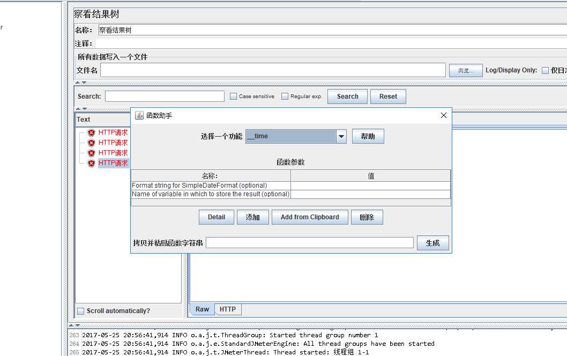The image size is (567, 356).
Task: Click the 帮助 button
Action: (368, 136)
